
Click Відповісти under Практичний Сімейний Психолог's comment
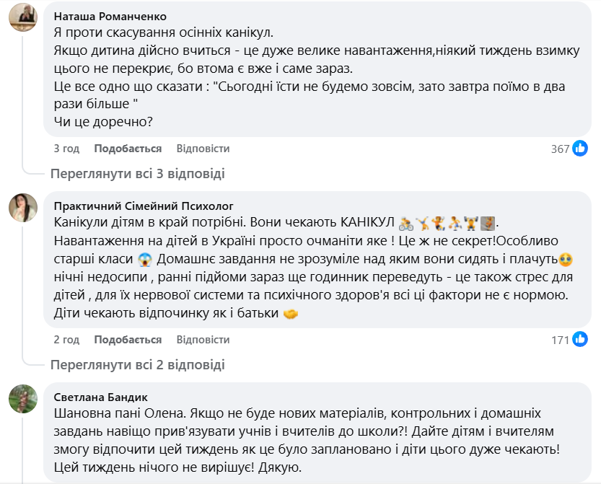203,340
